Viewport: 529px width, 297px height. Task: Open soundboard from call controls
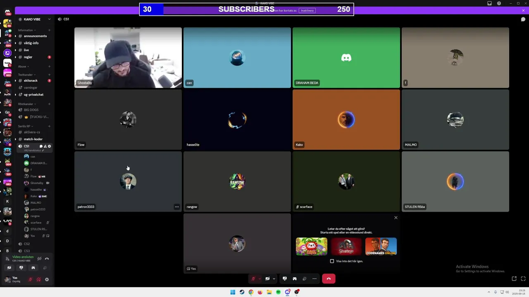click(x=305, y=279)
